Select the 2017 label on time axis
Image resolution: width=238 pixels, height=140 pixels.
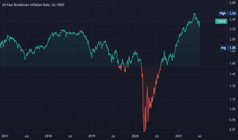point(5,136)
